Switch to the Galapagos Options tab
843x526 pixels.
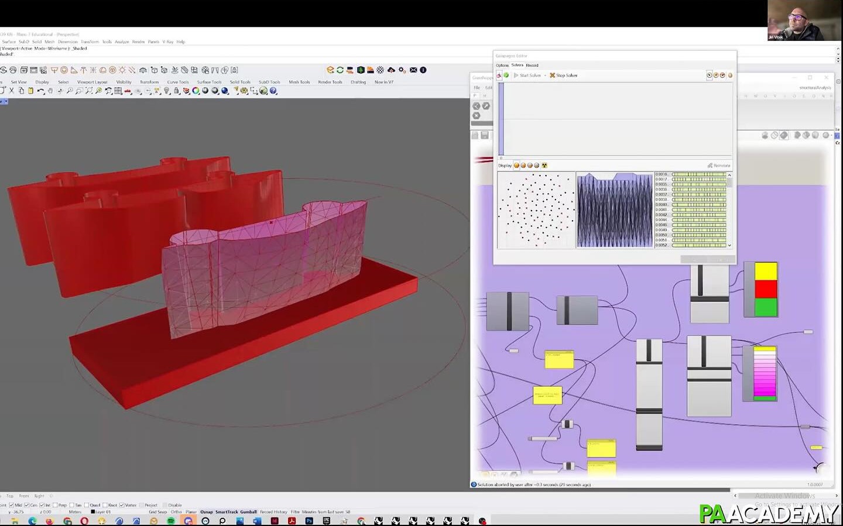click(502, 66)
